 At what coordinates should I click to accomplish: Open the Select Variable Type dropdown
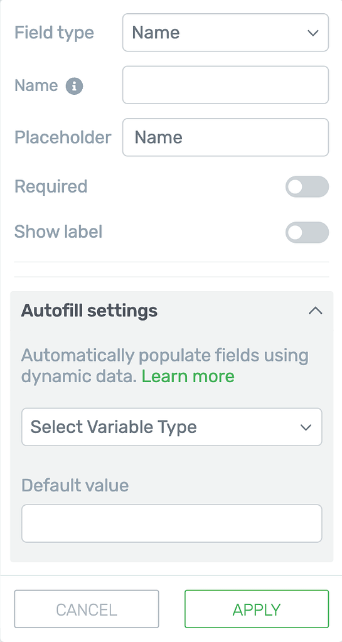pyautogui.click(x=171, y=427)
